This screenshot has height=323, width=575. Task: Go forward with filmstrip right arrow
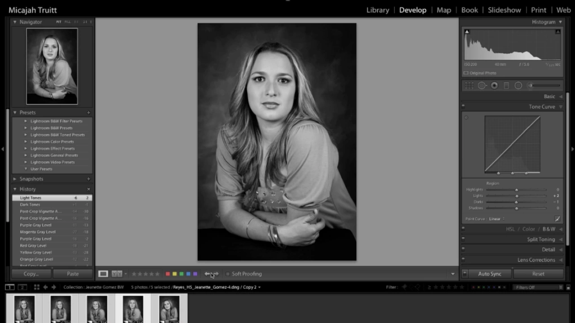click(53, 287)
